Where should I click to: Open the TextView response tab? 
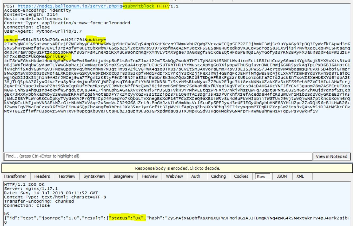pyautogui.click(x=66, y=176)
